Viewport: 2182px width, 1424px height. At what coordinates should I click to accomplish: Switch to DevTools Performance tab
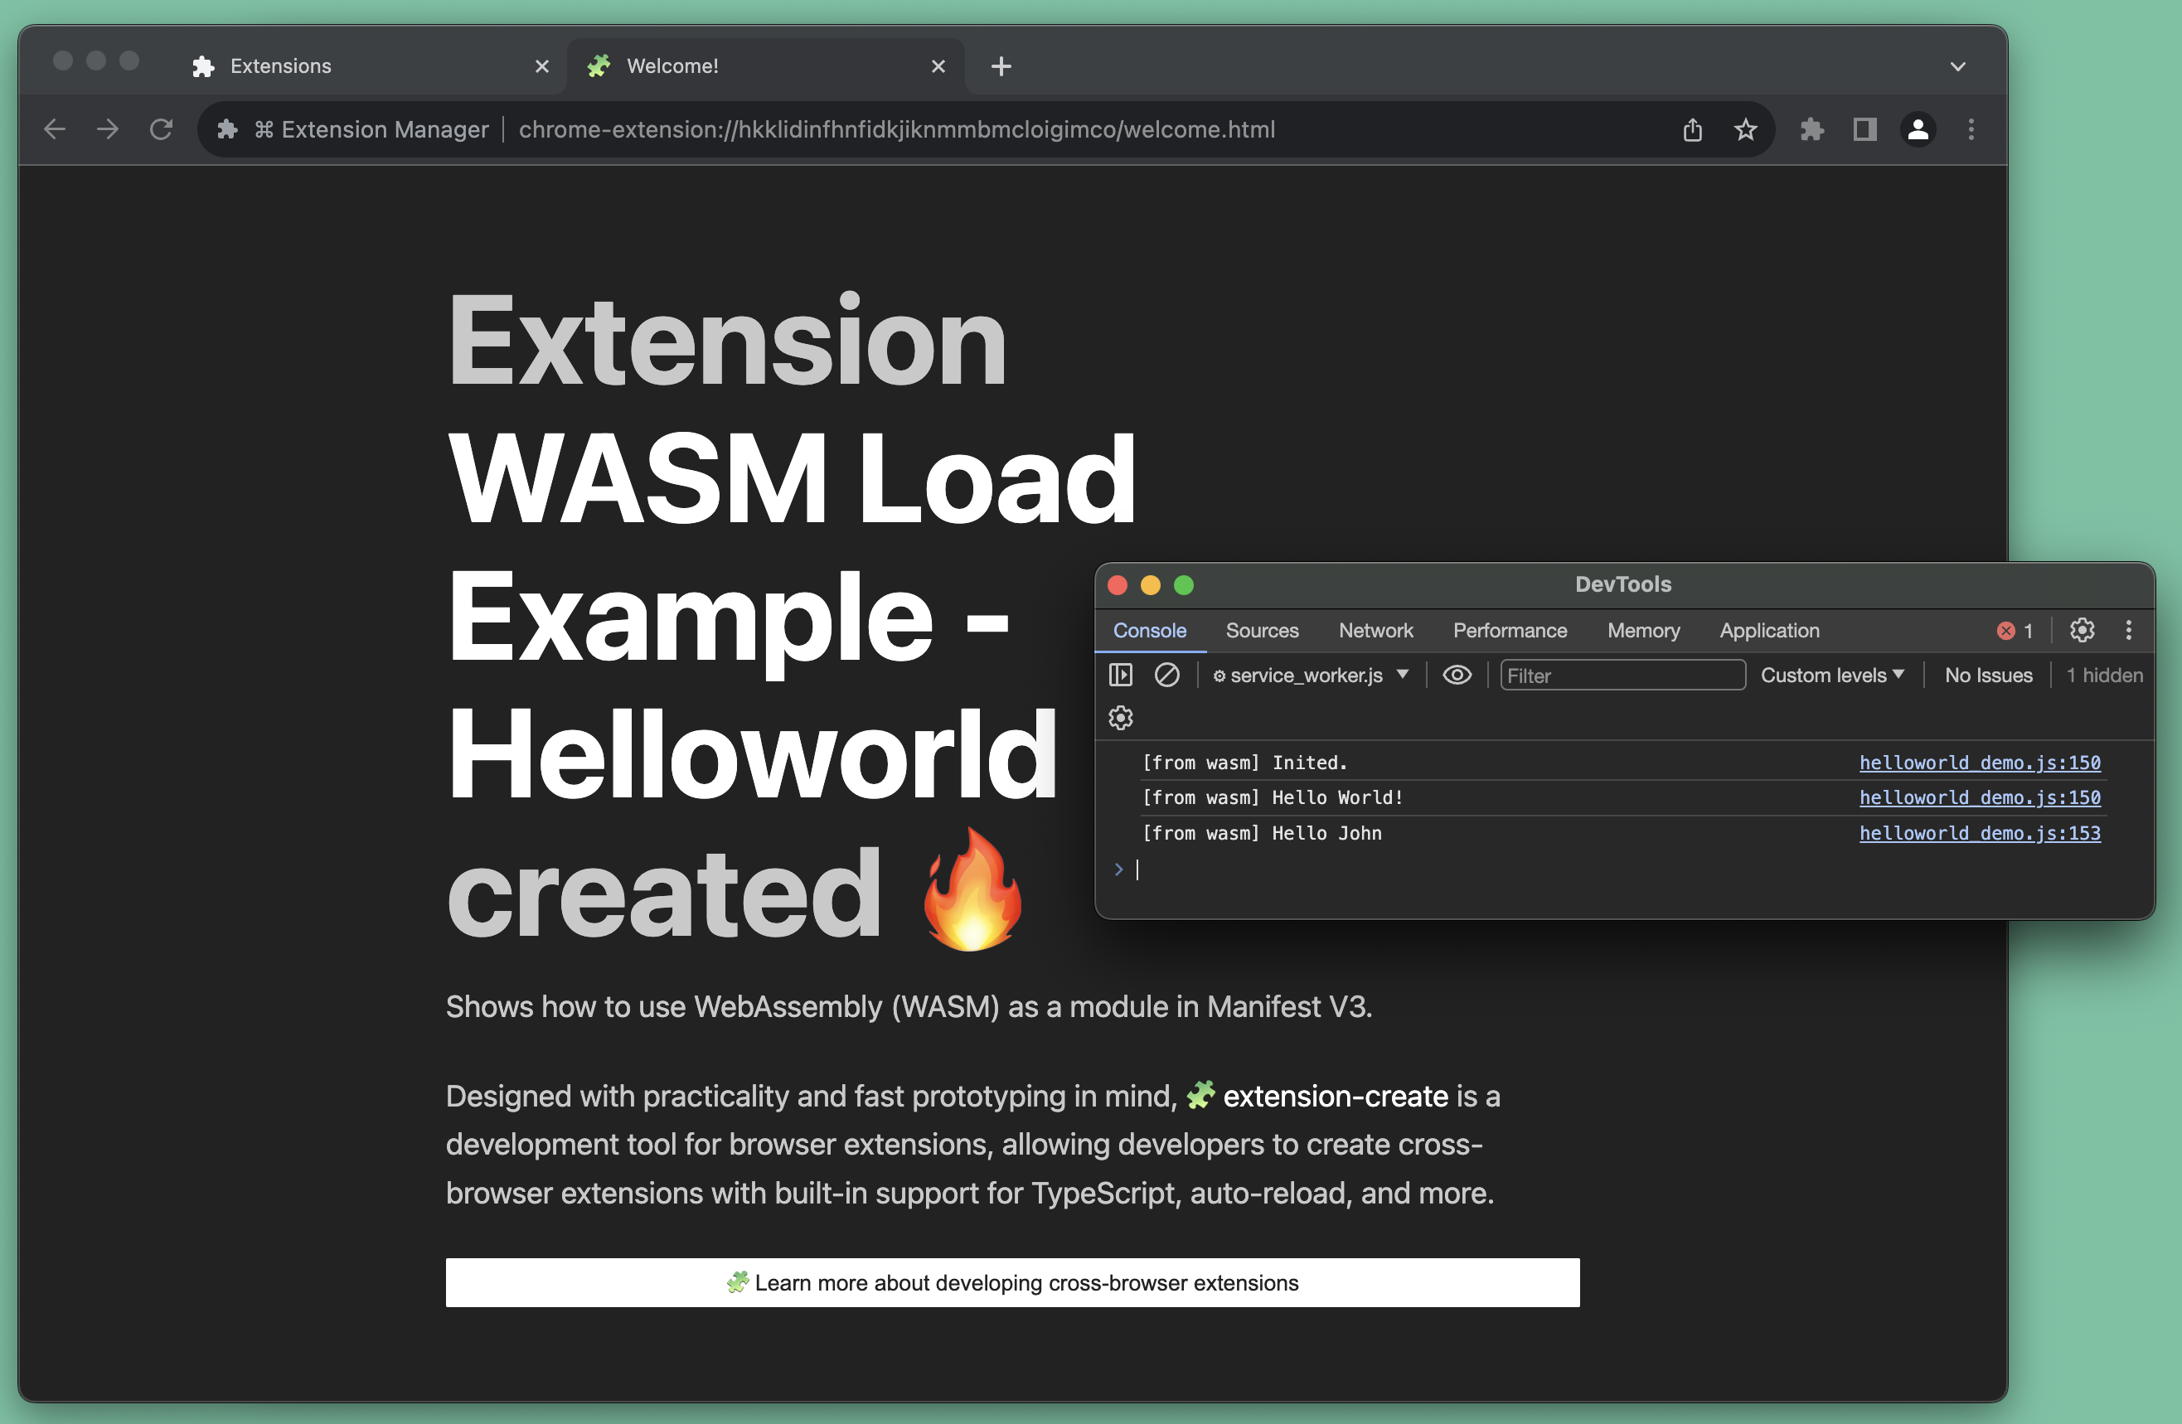(x=1510, y=631)
